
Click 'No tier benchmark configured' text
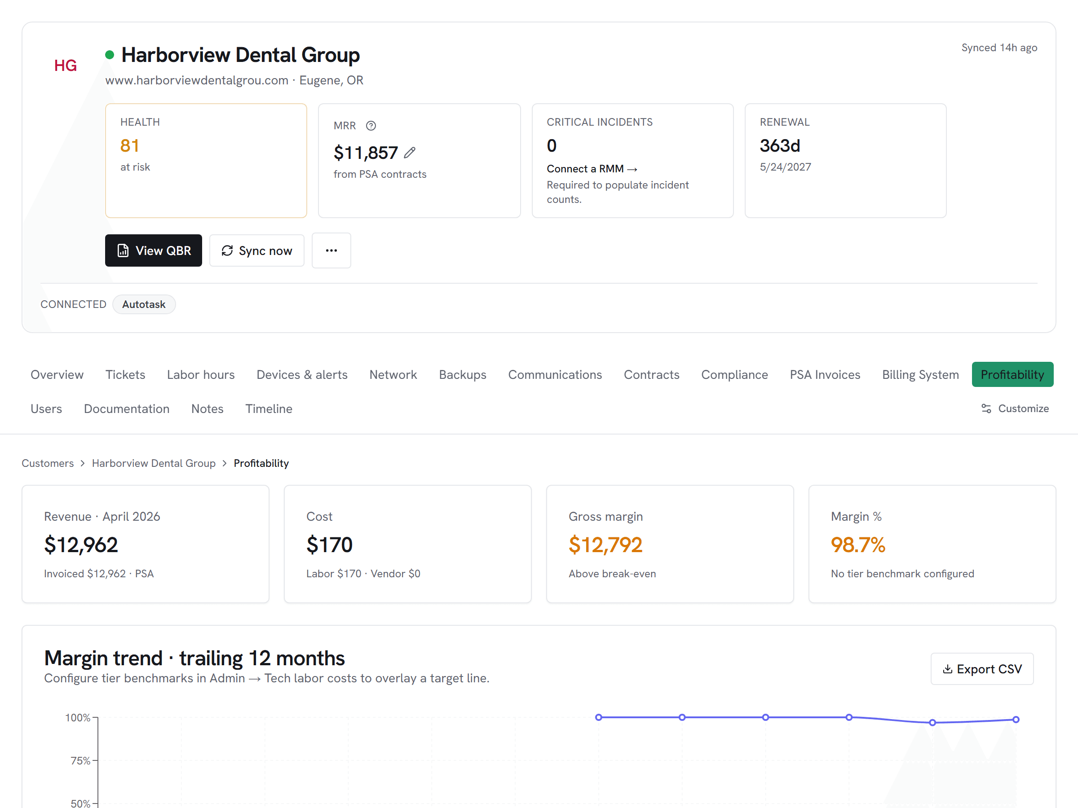click(902, 574)
